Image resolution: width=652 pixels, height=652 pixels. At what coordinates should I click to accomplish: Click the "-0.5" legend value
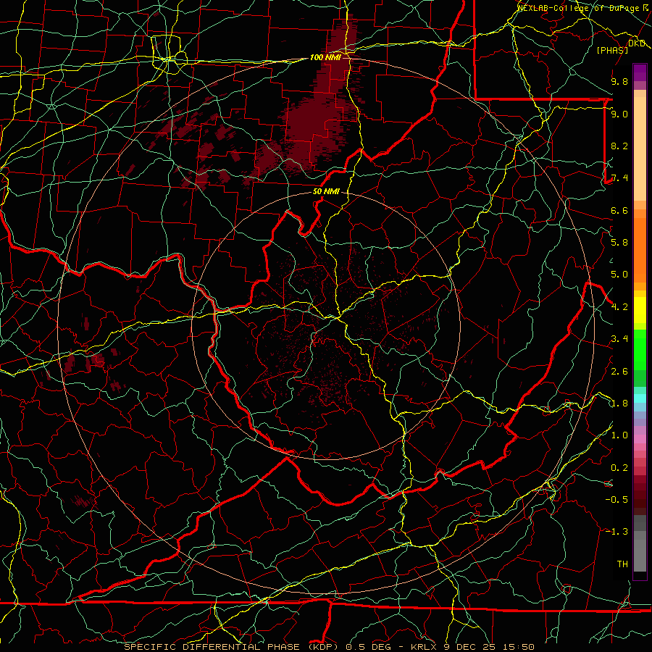617,500
